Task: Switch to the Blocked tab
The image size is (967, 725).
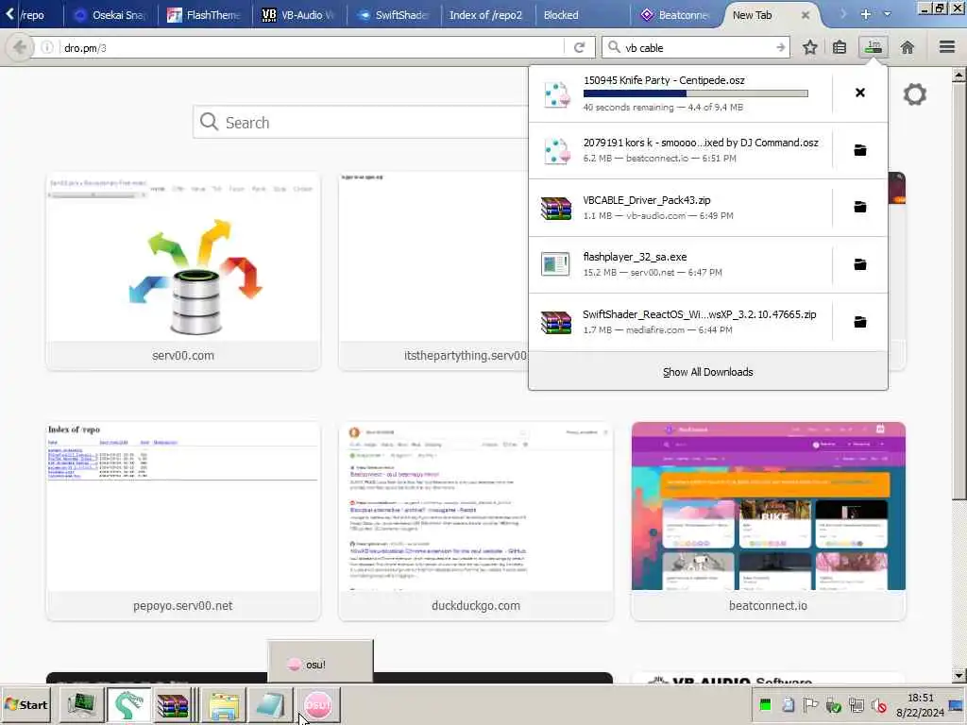Action: (582, 15)
